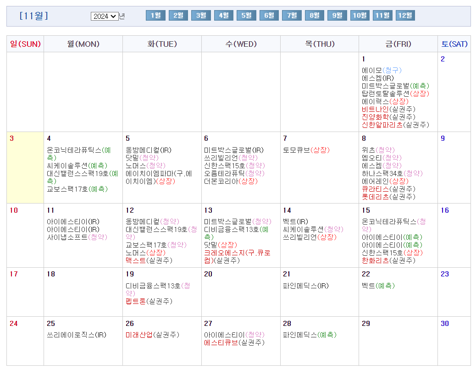Open 쓰리에이로직스(IR) on November 25
476x369 pixels.
pos(77,335)
